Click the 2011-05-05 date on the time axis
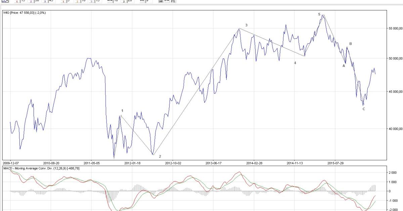This screenshot has width=403, height=211. click(91, 163)
